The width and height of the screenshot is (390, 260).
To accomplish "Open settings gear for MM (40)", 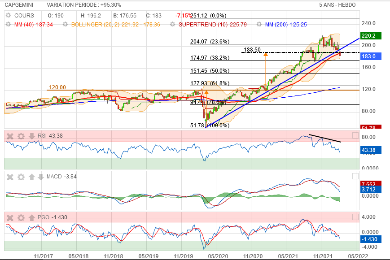I will point(9,24).
